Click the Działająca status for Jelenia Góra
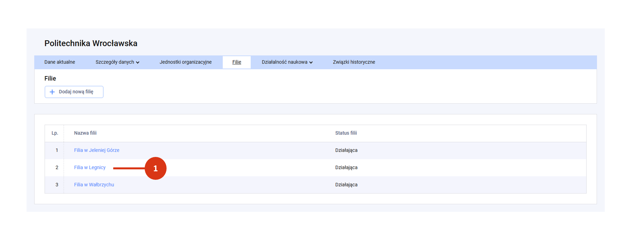Screen dimensions: 628x238 346,150
